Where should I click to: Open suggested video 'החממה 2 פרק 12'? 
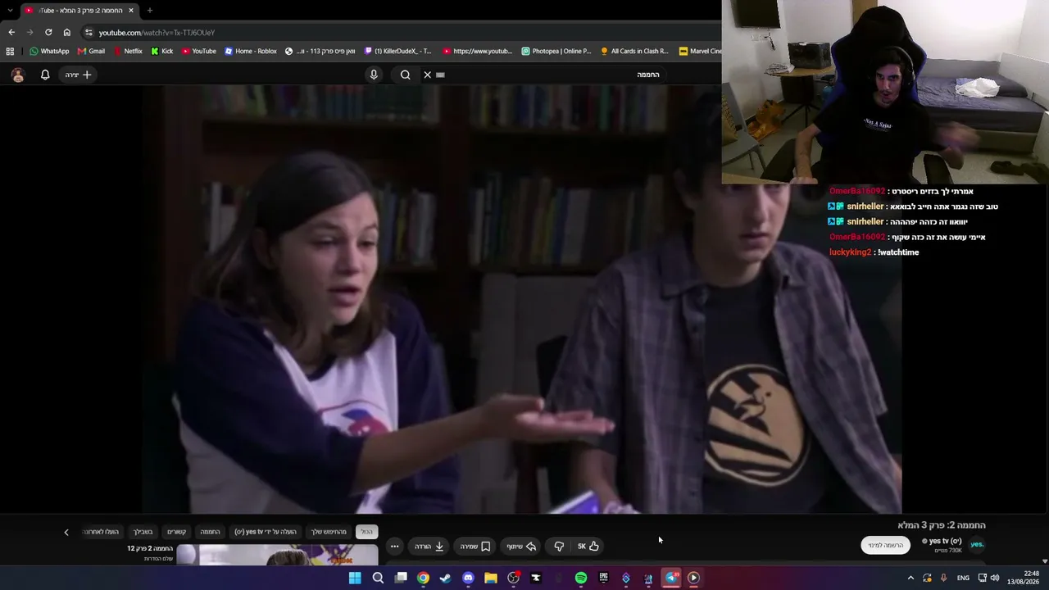tap(150, 548)
